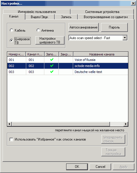Screen dimensions: 137x173
Task: Click the left scroll arrow of channel list
Action: click(9, 124)
